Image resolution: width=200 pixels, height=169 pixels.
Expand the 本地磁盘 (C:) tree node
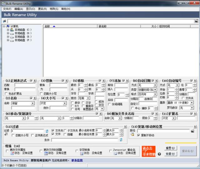pos(8,30)
